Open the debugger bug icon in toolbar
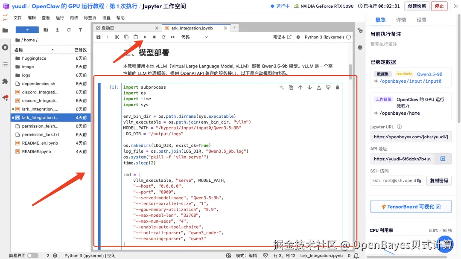461x259 pixels. click(298, 37)
